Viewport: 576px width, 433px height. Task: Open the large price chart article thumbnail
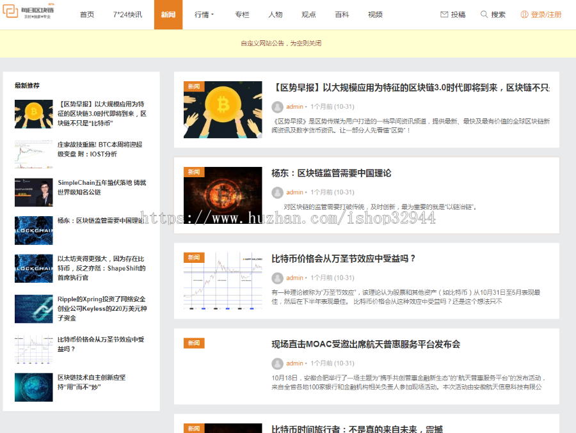tap(223, 281)
